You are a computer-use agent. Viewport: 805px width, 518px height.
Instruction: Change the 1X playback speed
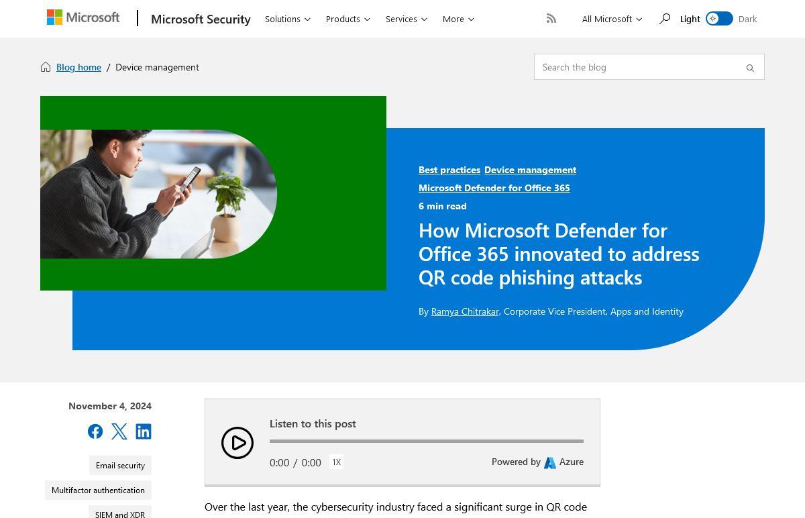[336, 462]
